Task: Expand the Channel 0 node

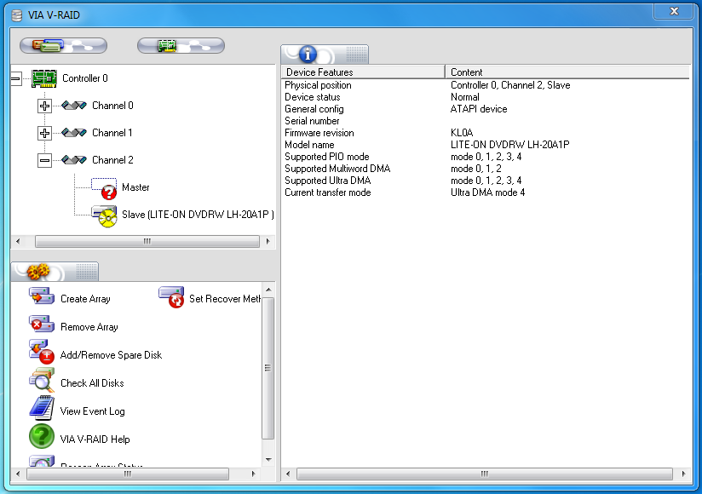Action: 44,106
